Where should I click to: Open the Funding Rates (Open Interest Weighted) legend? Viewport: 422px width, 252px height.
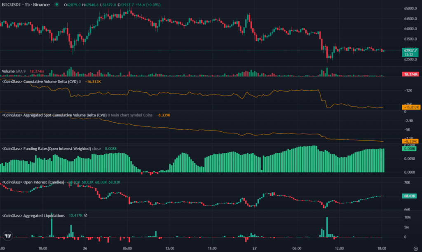point(46,149)
